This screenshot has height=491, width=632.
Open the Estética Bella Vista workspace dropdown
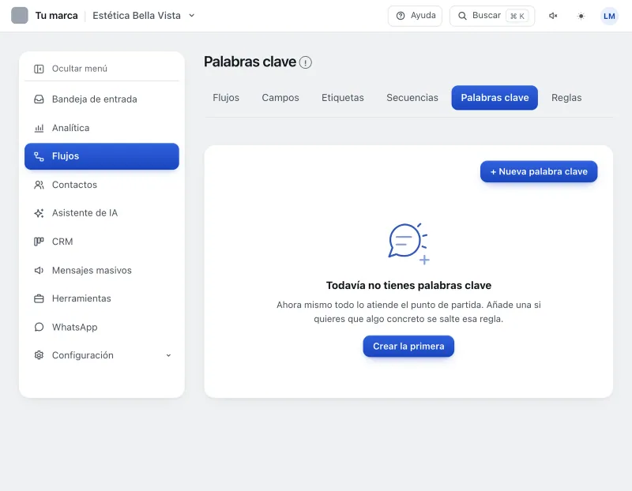pyautogui.click(x=144, y=16)
